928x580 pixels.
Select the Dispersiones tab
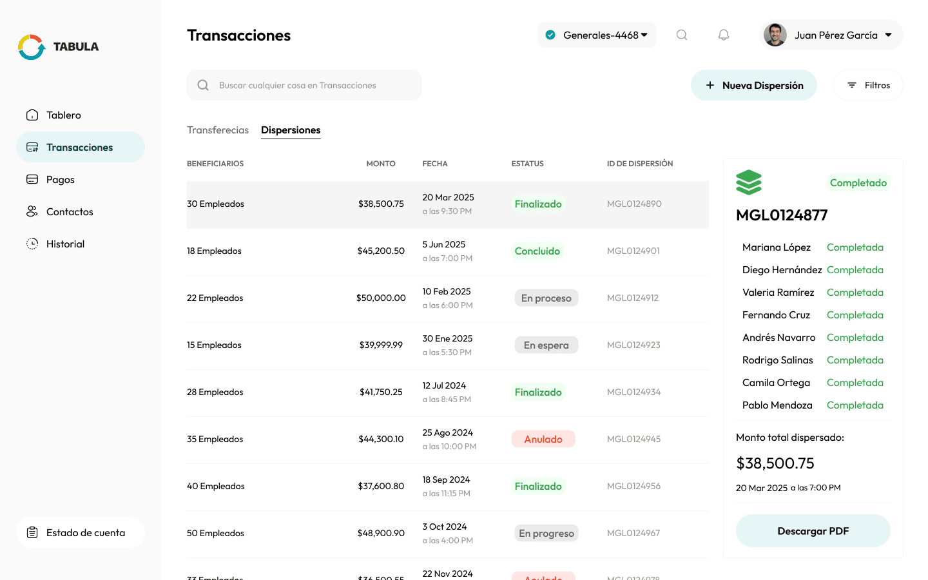point(291,130)
